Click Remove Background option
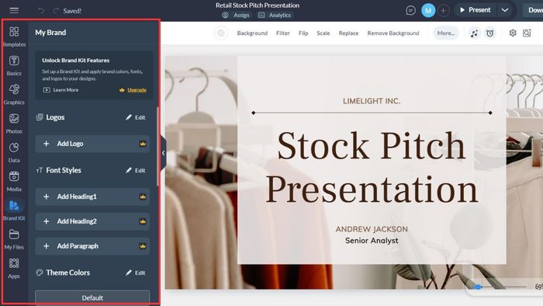Viewport: 543px width, 306px height. point(393,33)
